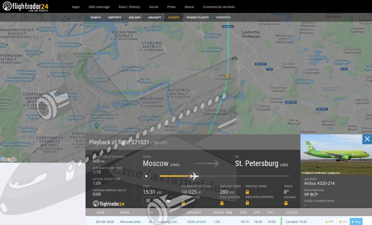Click the vertical speed lock icon
This screenshot has width=372, height=225.
[x=247, y=192]
